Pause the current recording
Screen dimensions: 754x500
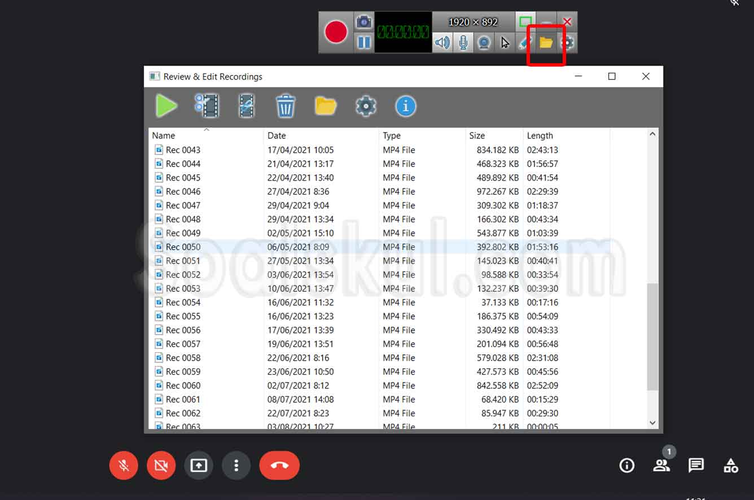[363, 42]
